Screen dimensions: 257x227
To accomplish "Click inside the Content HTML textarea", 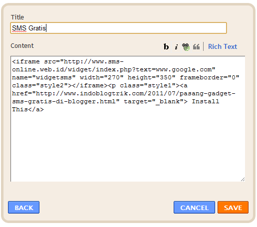I will [x=128, y=119].
